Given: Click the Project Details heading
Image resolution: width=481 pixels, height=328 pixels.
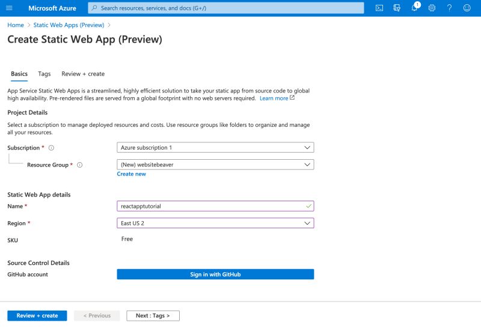Looking at the screenshot, I should click(28, 112).
